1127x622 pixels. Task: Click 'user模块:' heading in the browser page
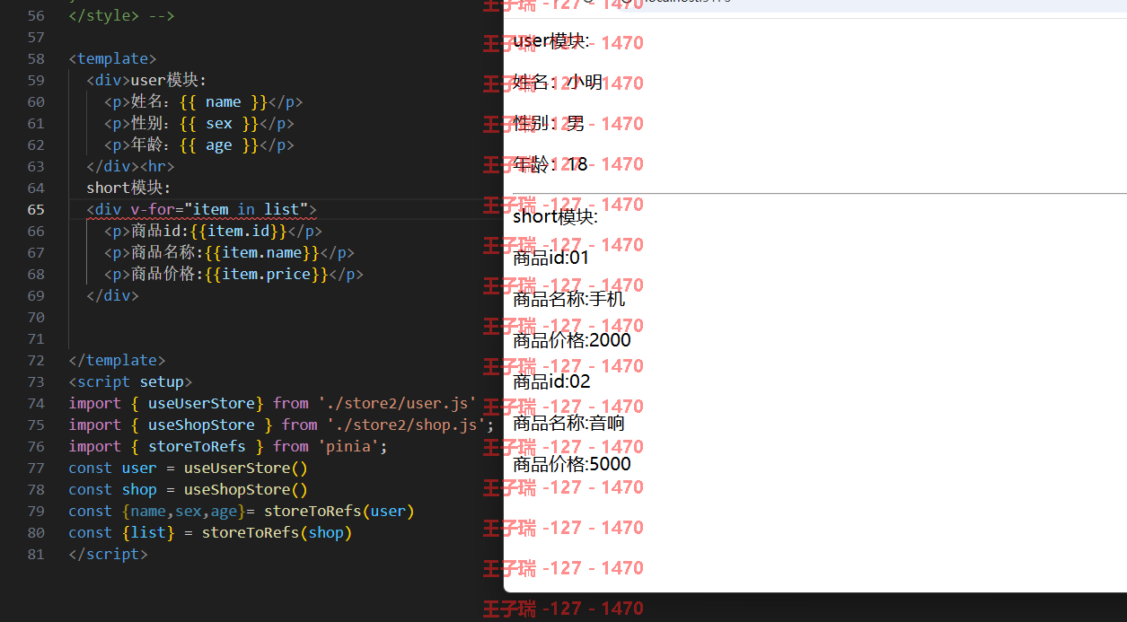551,41
